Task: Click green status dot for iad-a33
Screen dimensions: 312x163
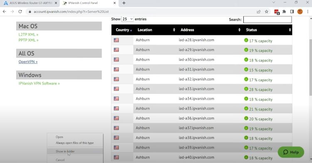Action: pos(246,89)
